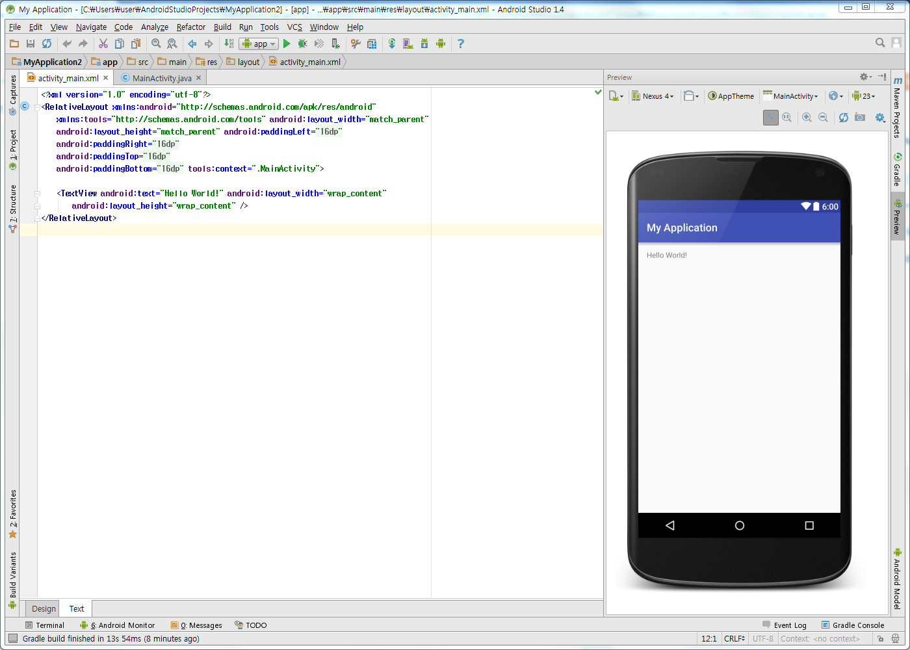910x650 pixels.
Task: Open the Refactor menu
Action: point(190,27)
